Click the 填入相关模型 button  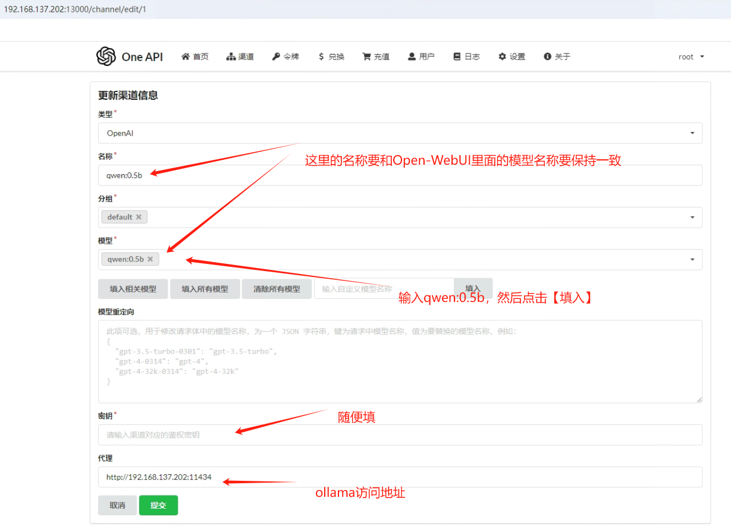pos(133,289)
